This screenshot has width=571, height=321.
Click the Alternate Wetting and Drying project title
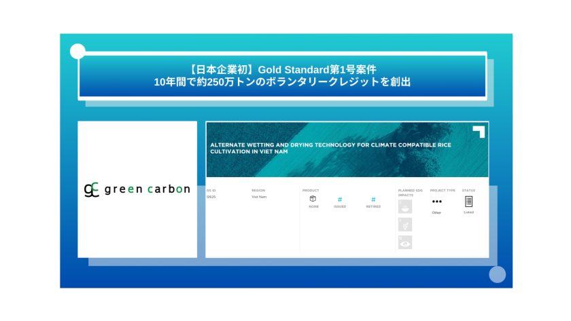[330, 148]
